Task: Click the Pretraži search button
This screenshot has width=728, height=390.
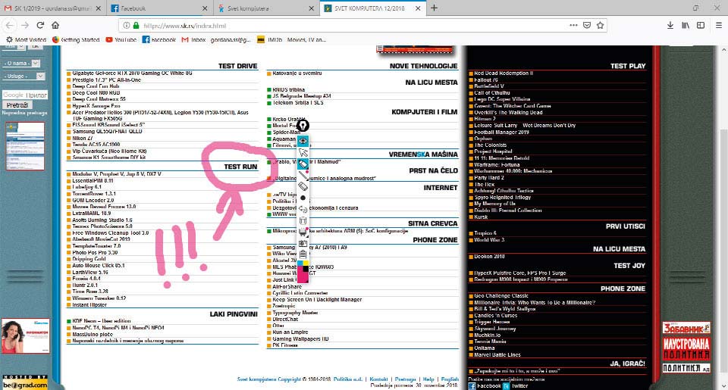Action: point(17,105)
